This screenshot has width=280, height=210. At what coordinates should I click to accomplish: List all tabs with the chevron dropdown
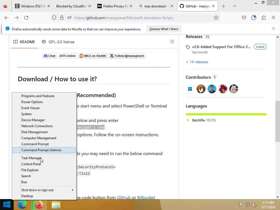(235, 6)
